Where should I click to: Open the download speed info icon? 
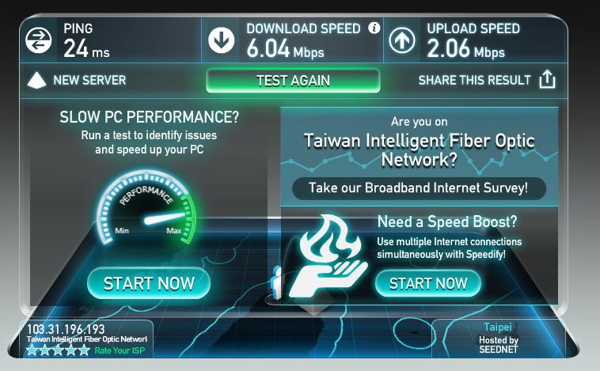click(374, 28)
